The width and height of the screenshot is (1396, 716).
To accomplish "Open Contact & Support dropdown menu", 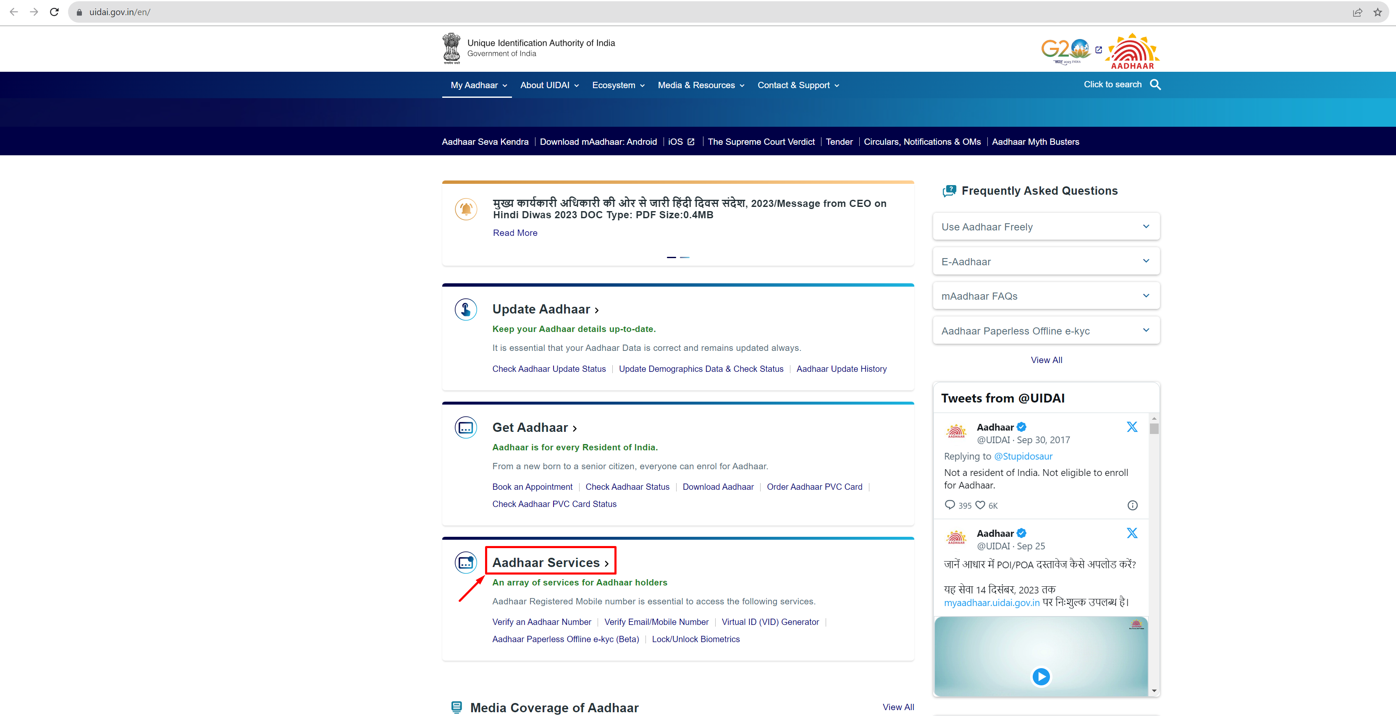I will click(x=798, y=85).
